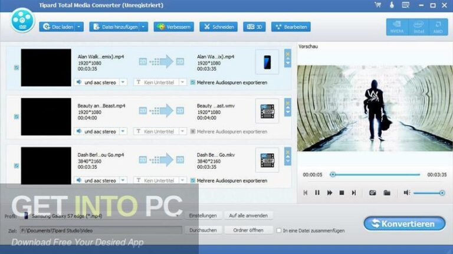
Task: Click the Einstellungen button
Action: (203, 215)
